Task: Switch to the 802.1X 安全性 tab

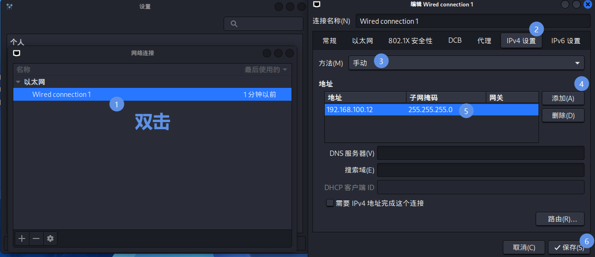Action: tap(410, 41)
